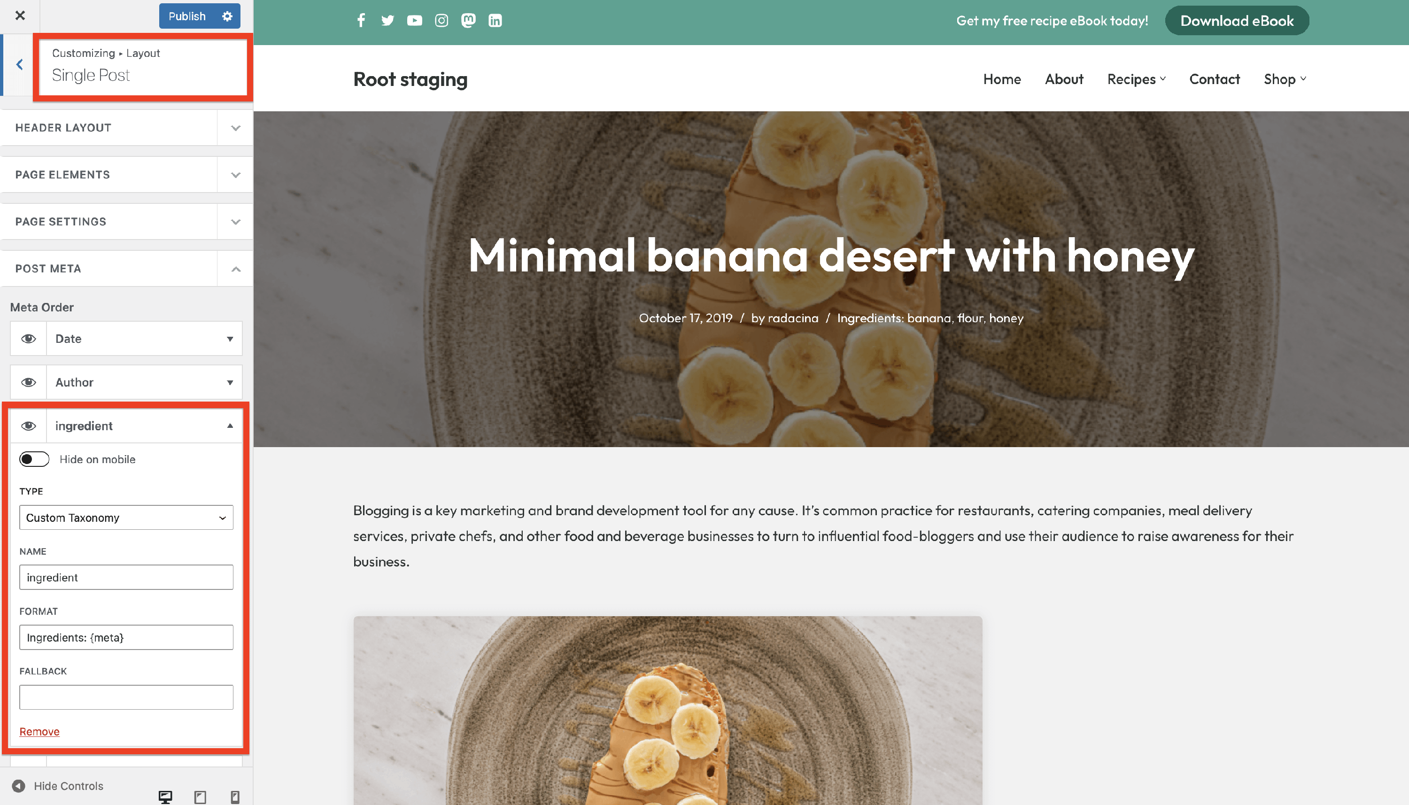Switch to desktop preview device icon

[x=165, y=797]
